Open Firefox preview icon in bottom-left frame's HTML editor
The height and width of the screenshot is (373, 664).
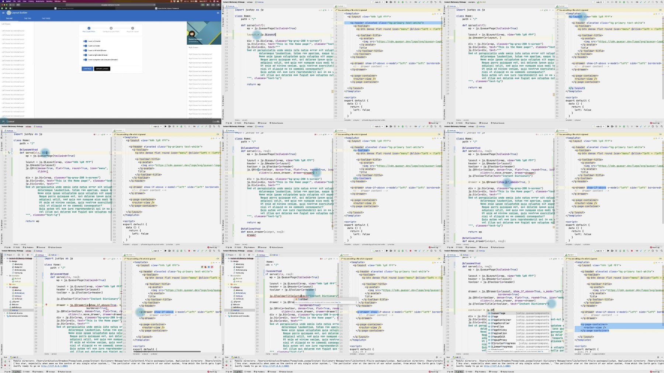(205, 267)
